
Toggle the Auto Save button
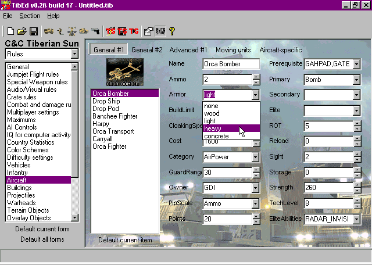tap(160, 31)
